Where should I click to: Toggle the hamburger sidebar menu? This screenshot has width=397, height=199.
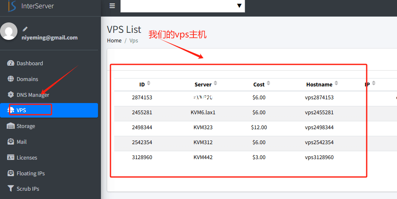tap(112, 5)
